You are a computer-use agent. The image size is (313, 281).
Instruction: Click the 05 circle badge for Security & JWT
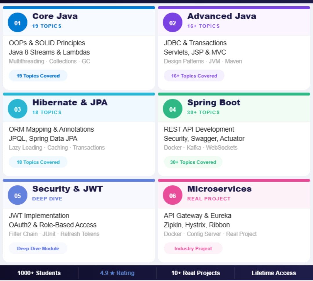pyautogui.click(x=18, y=195)
